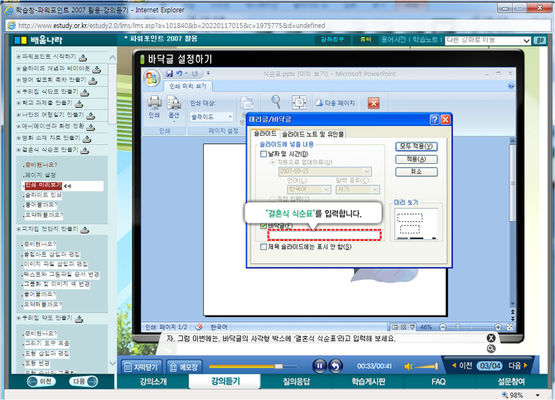555x400 pixels.
Task: Click the 메모장 notepad button
Action: [x=184, y=367]
